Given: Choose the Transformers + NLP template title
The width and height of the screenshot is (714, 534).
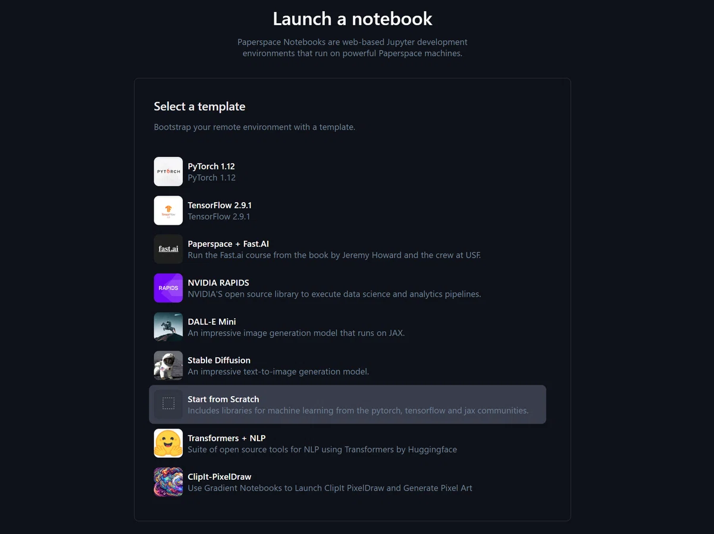Looking at the screenshot, I should [227, 438].
